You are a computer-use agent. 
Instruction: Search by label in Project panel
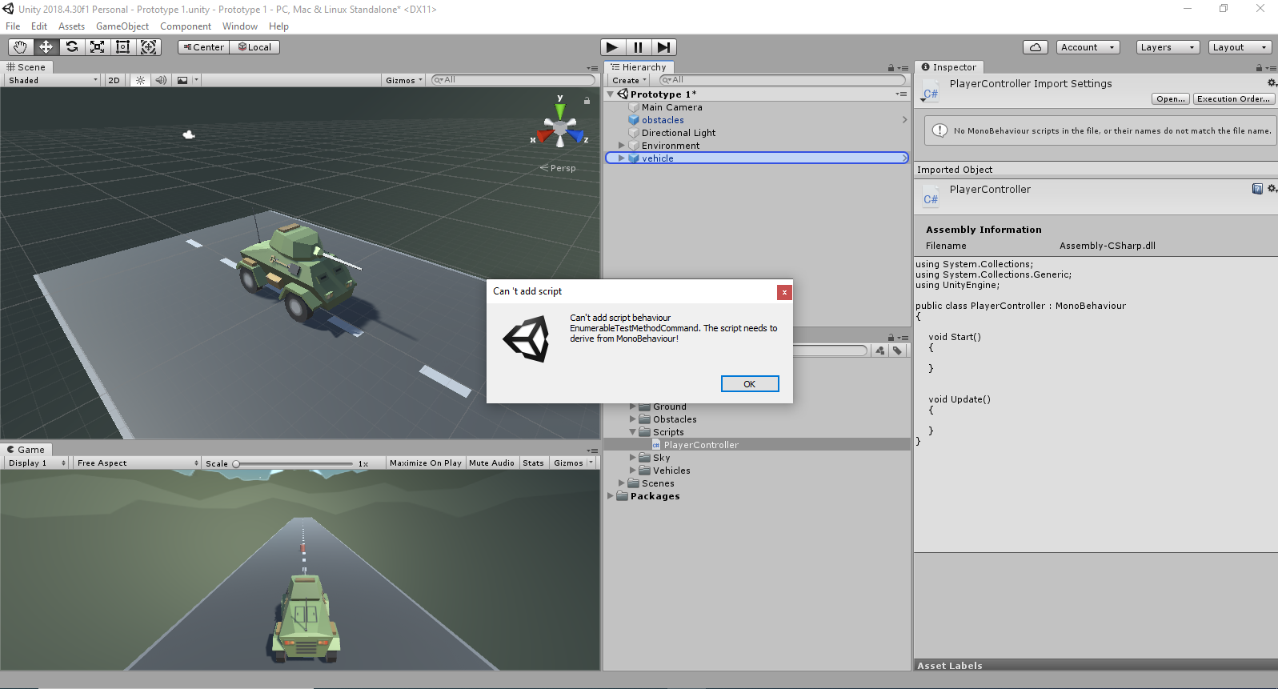coord(898,351)
